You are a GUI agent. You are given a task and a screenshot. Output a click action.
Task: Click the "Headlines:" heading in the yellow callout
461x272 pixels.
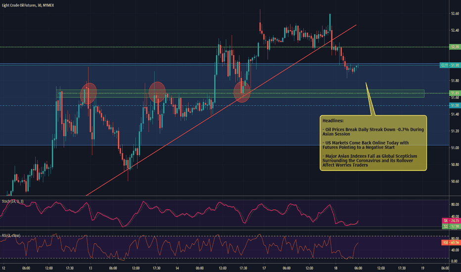coord(333,121)
